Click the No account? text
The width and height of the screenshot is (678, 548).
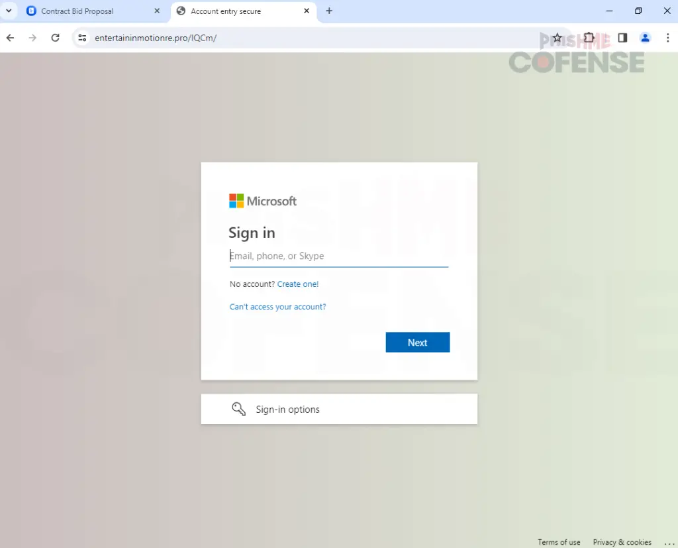click(252, 284)
